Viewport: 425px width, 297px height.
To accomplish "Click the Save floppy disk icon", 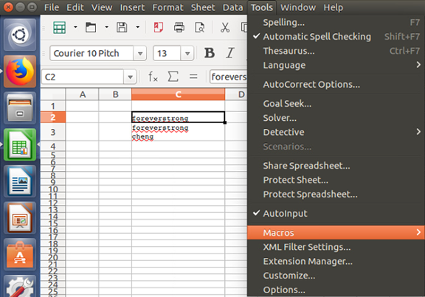I will pyautogui.click(x=122, y=27).
